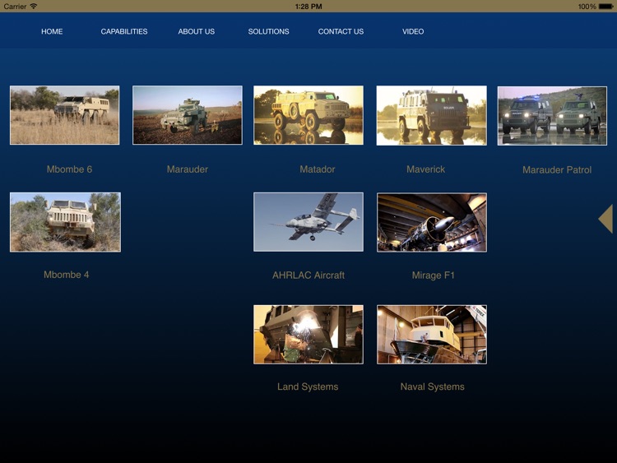Select SOLUTIONS in the navigation bar
The width and height of the screenshot is (617, 463).
pos(268,31)
